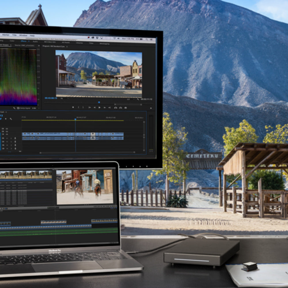Click the Lift button in Program monitor
The height and width of the screenshot is (288, 288).
point(115,107)
